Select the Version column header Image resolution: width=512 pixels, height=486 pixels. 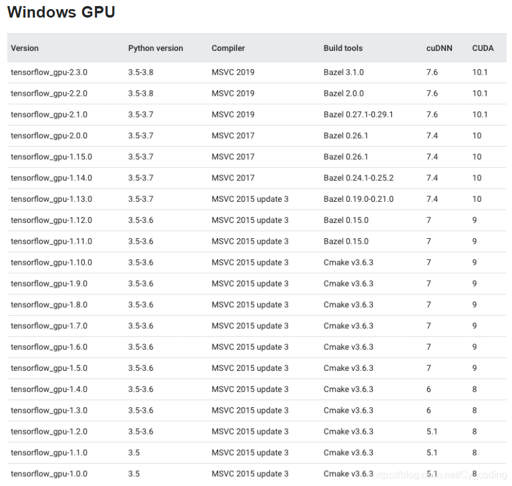(24, 48)
